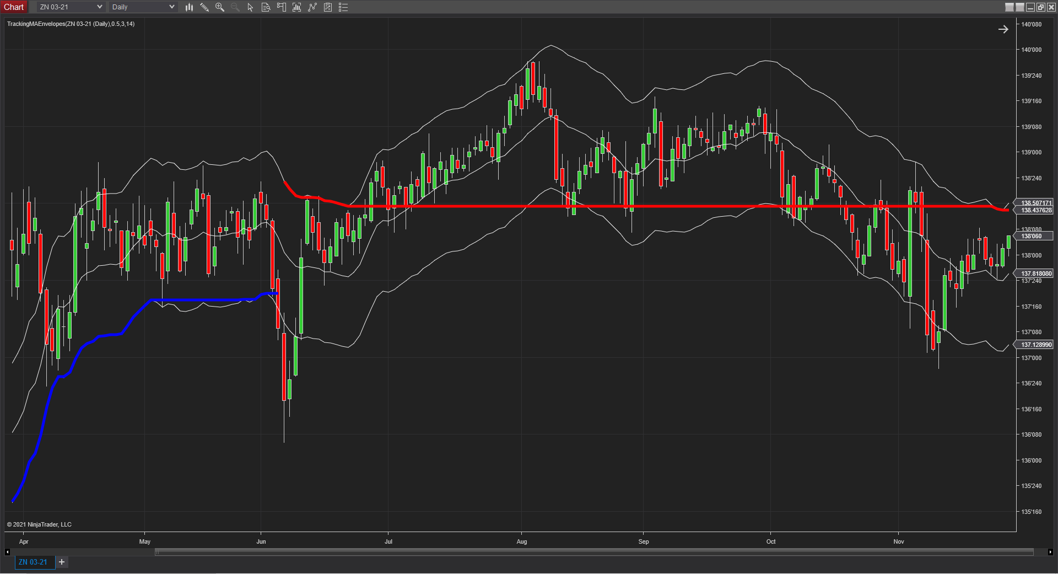
Task: Open the drawing tools pencil icon
Action: 204,7
